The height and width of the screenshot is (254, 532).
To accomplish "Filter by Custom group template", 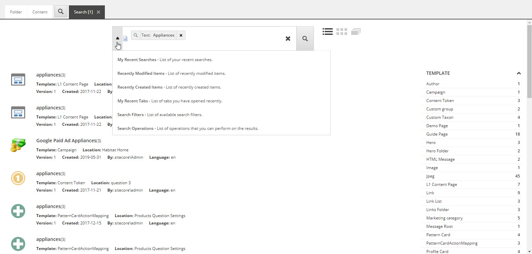I will (x=472, y=109).
